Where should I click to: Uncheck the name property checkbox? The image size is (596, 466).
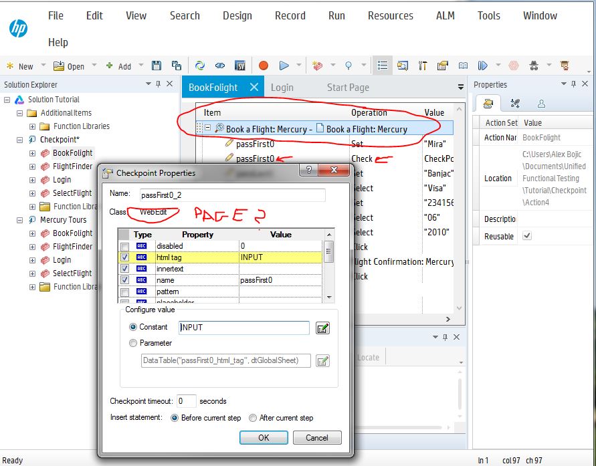pyautogui.click(x=124, y=280)
